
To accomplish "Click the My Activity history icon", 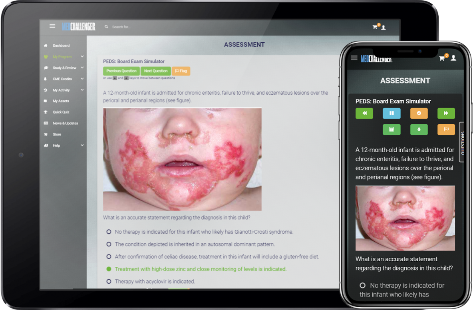I will pos(46,90).
